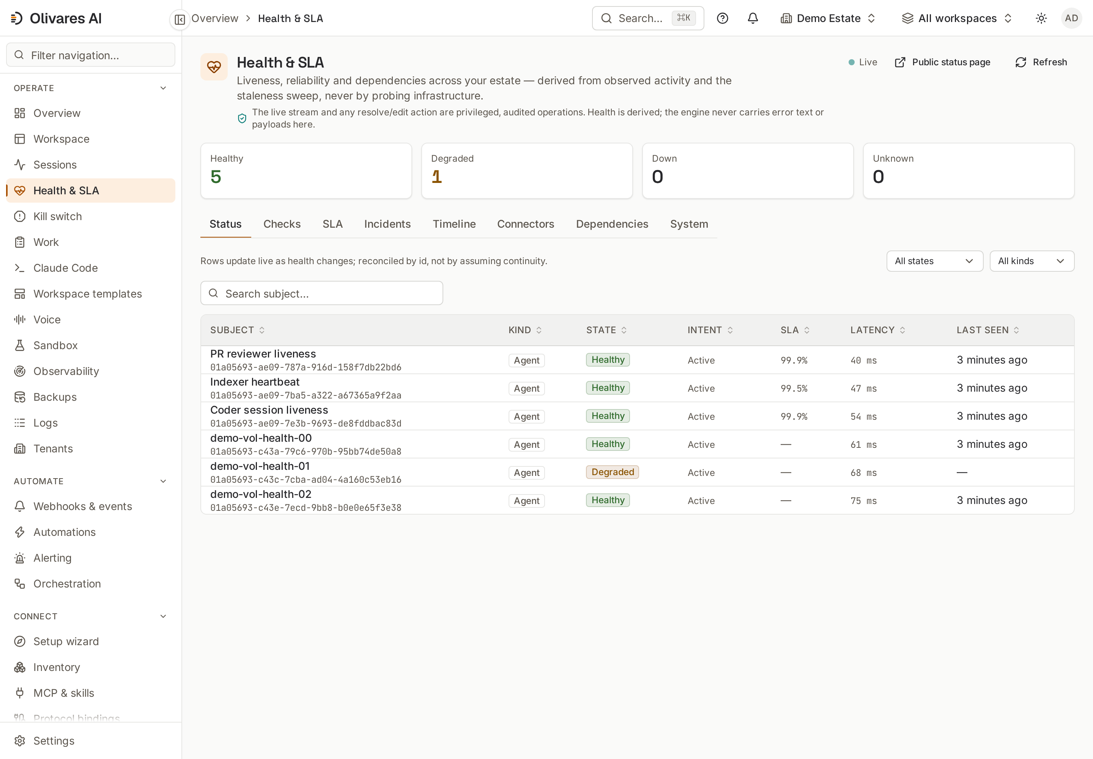Open Inventory in the sidebar
Image resolution: width=1093 pixels, height=759 pixels.
(90, 667)
